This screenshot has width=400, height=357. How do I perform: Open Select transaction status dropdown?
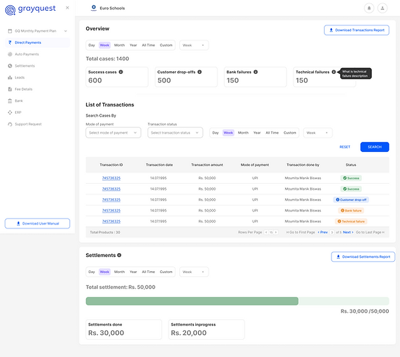click(175, 133)
